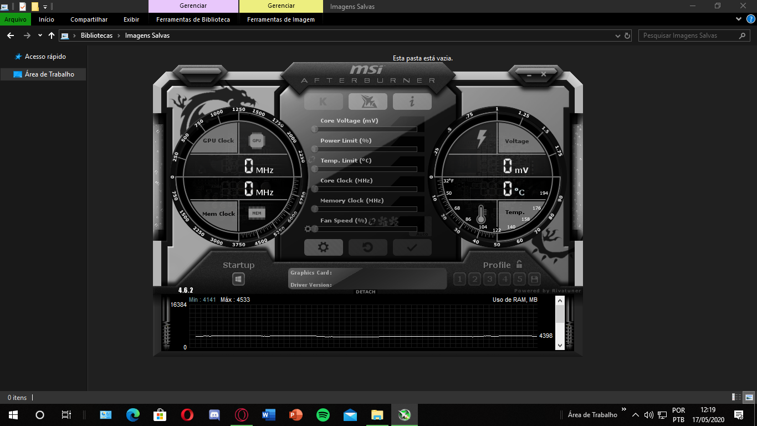
Task: Open Explorer help question mark
Action: (x=751, y=19)
